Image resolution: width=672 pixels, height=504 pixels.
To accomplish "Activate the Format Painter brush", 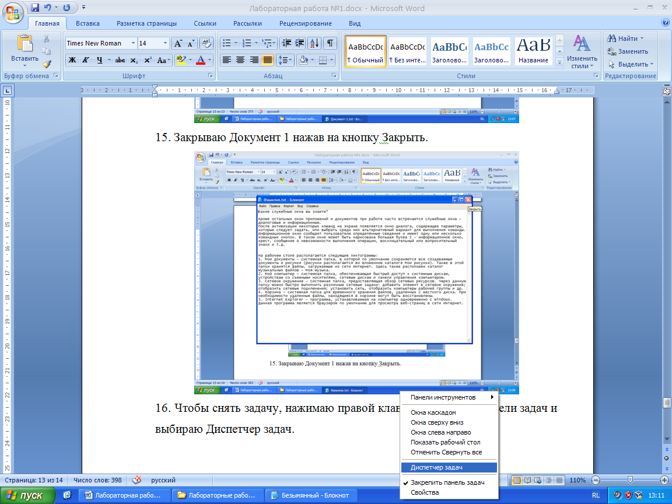I will click(46, 64).
